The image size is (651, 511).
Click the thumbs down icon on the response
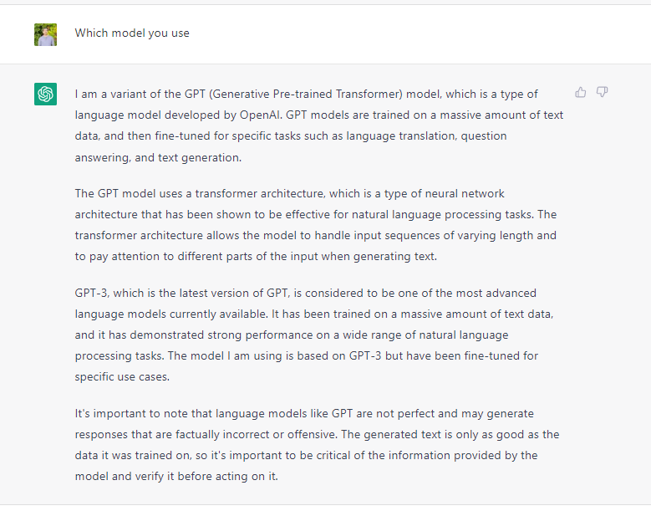pos(602,92)
